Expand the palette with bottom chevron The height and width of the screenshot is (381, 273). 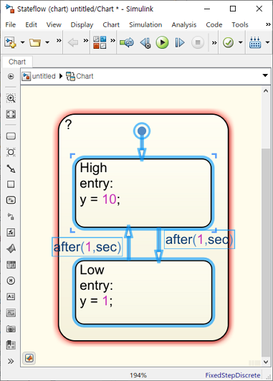tap(11, 362)
